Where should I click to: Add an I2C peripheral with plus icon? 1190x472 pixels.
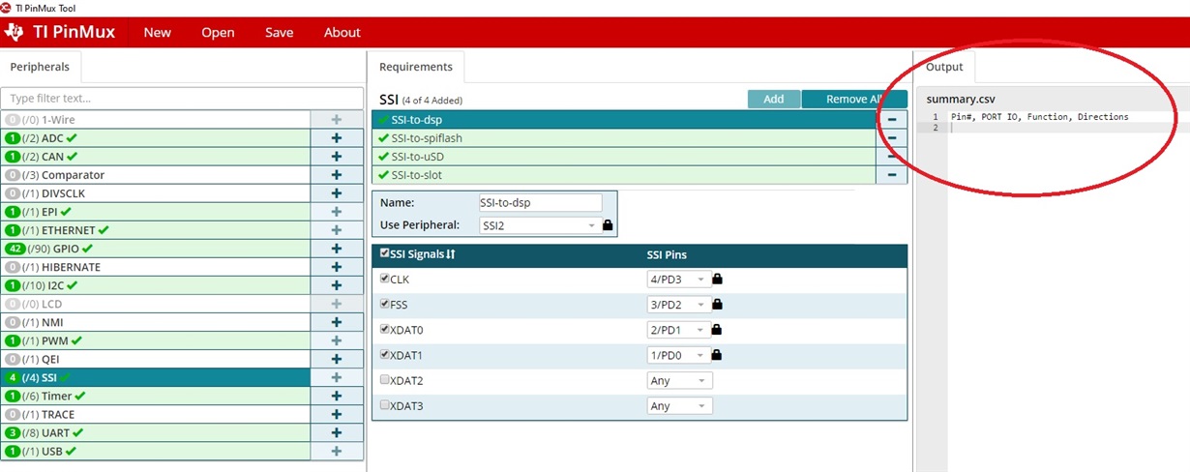click(x=337, y=285)
